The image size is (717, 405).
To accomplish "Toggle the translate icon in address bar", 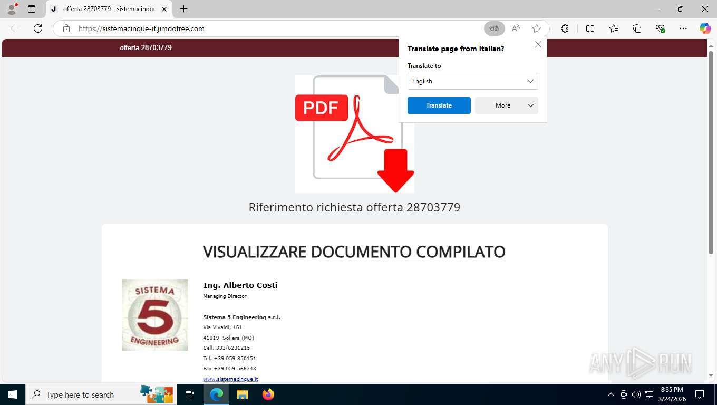I will coord(495,28).
